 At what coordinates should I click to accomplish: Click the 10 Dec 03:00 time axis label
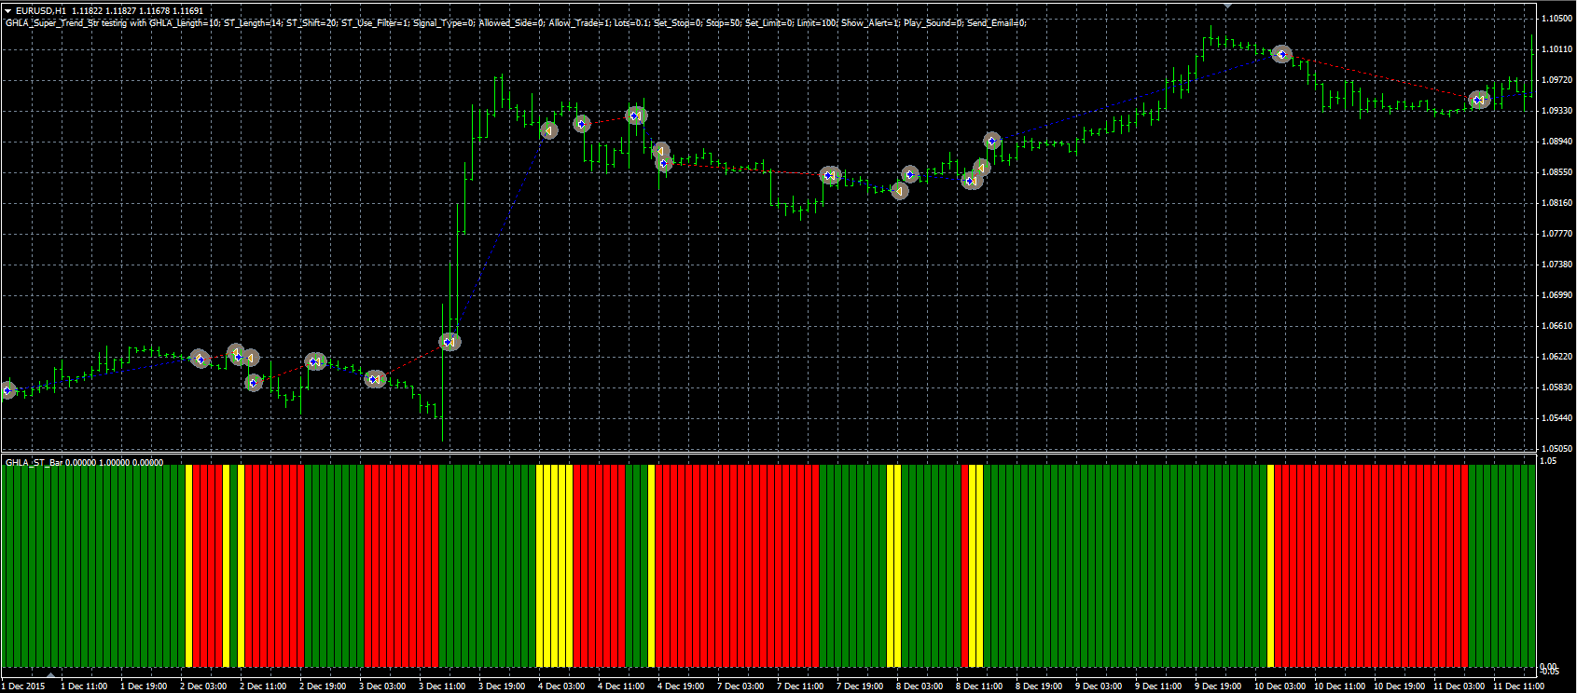click(x=1280, y=686)
